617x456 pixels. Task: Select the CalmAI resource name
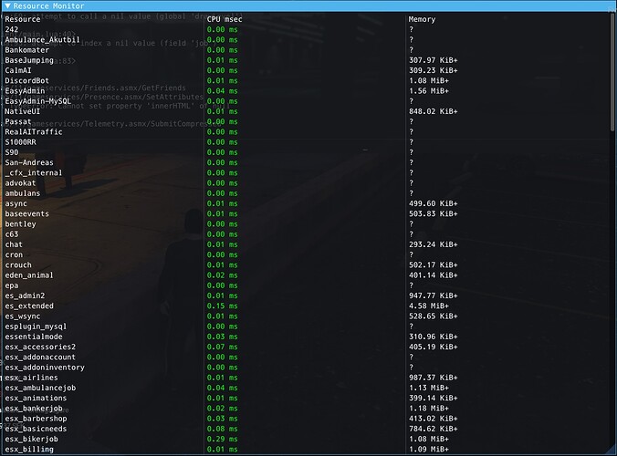click(17, 70)
